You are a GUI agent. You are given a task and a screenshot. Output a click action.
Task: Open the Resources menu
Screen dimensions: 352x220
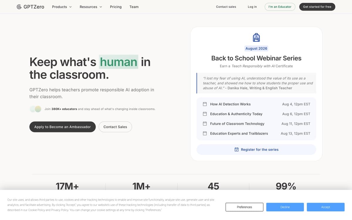[x=91, y=7]
